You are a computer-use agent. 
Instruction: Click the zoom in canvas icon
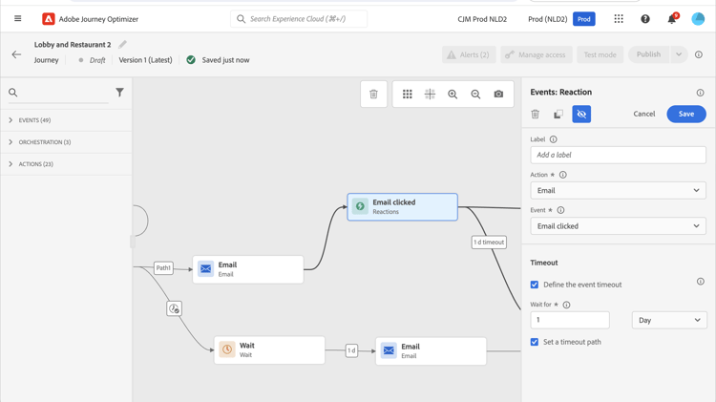click(453, 95)
